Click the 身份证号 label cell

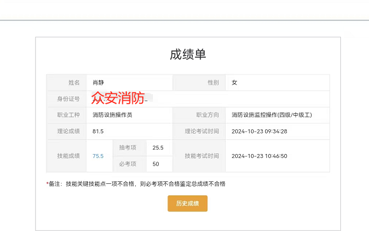67,99
